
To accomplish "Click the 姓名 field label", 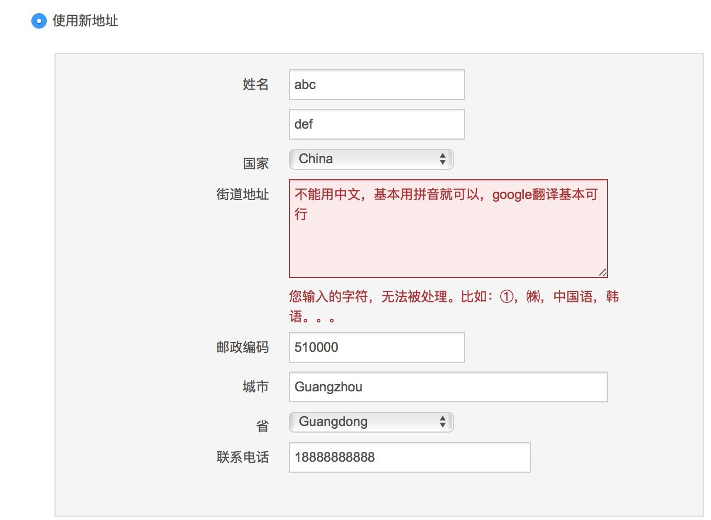I will [x=256, y=85].
